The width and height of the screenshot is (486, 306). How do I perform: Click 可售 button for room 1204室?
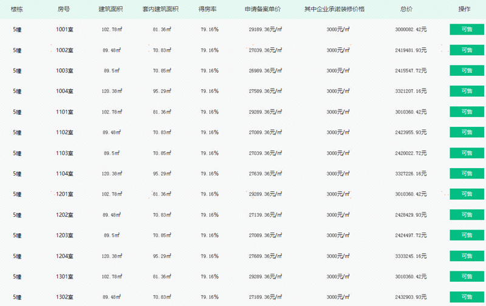click(467, 256)
